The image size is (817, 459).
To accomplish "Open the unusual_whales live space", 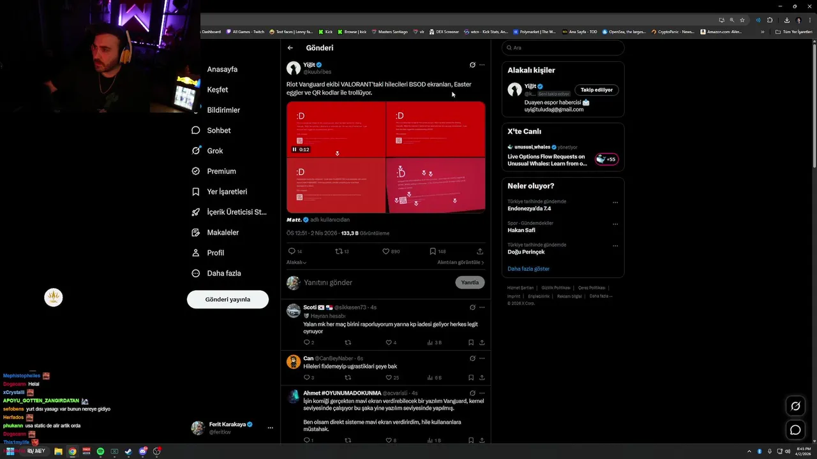I will pos(548,160).
